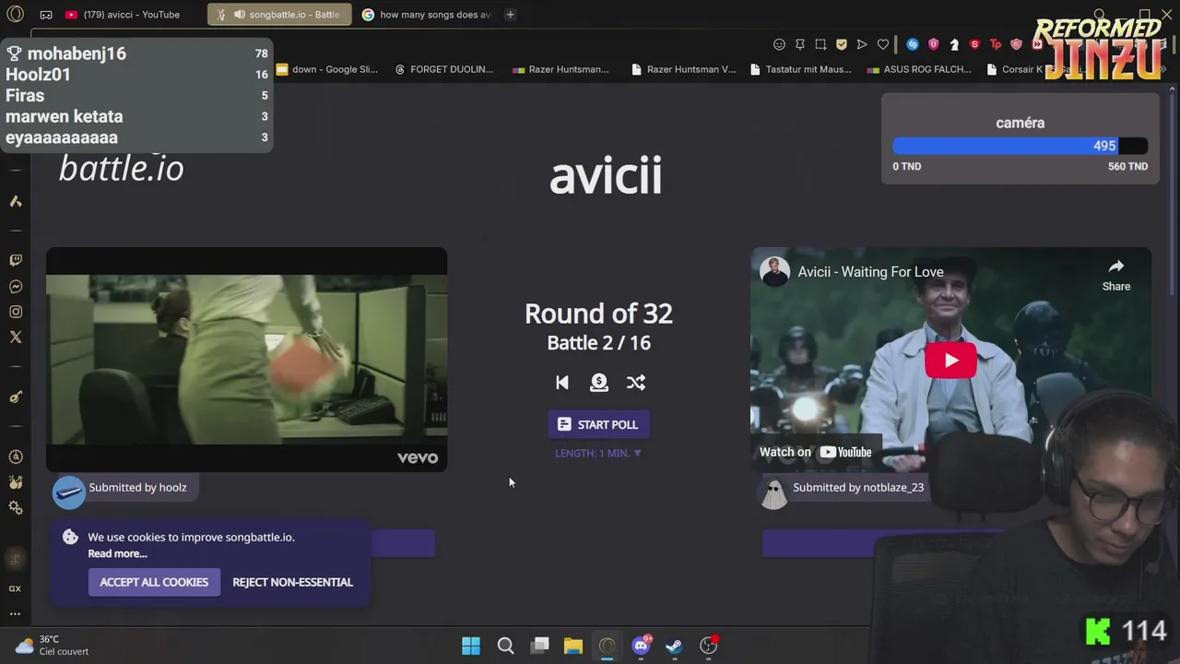The height and width of the screenshot is (664, 1180).
Task: Click the send flow arrow icon
Action: pos(862,44)
